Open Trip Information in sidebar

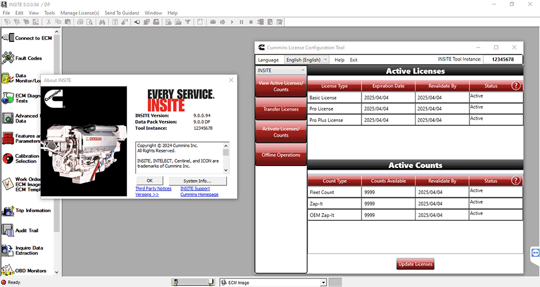pos(26,210)
